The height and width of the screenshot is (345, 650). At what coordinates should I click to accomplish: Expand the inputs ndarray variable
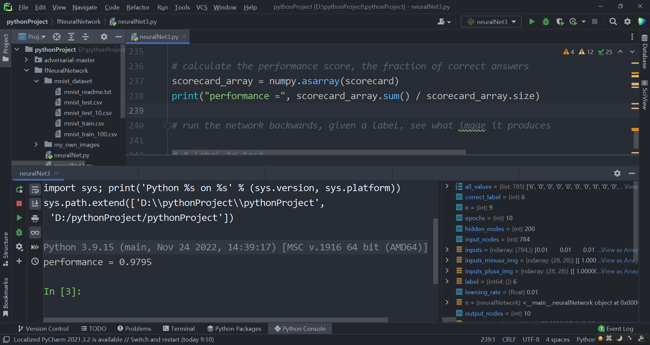click(447, 250)
